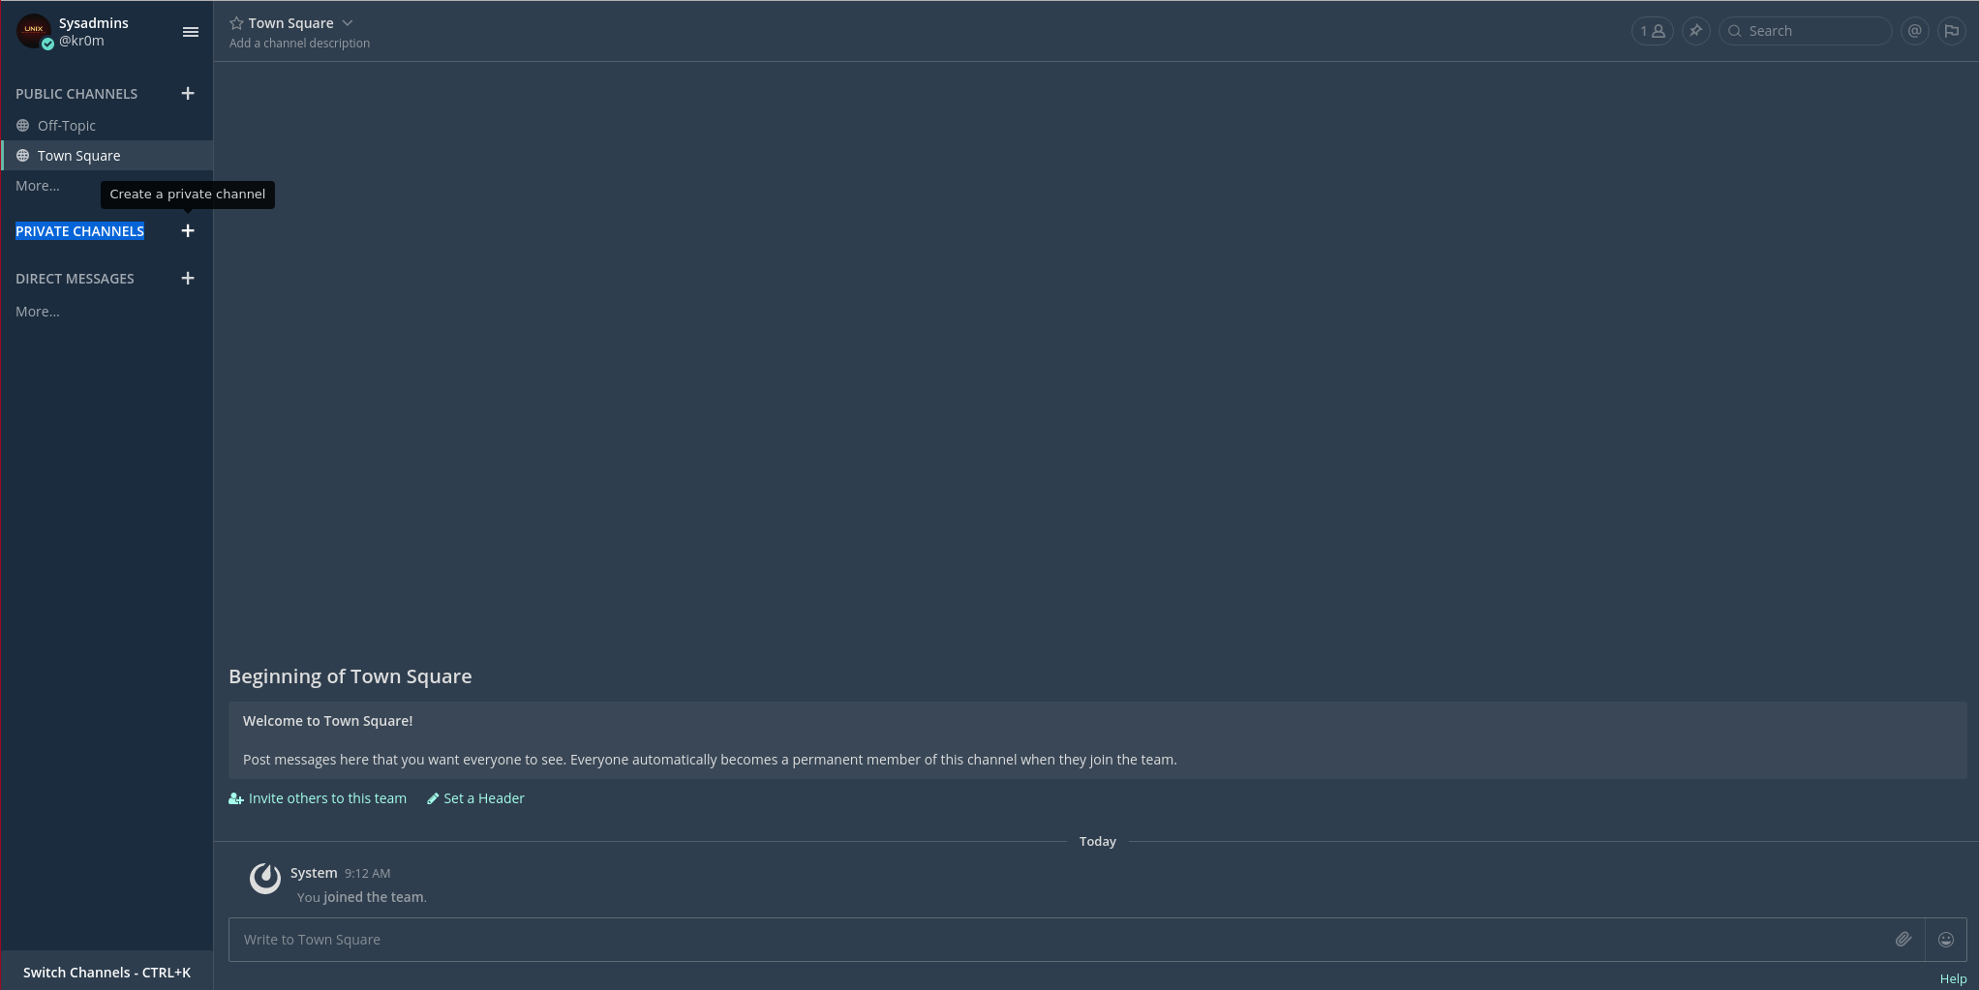Click the public channels plus icon
1979x990 pixels.
[188, 94]
